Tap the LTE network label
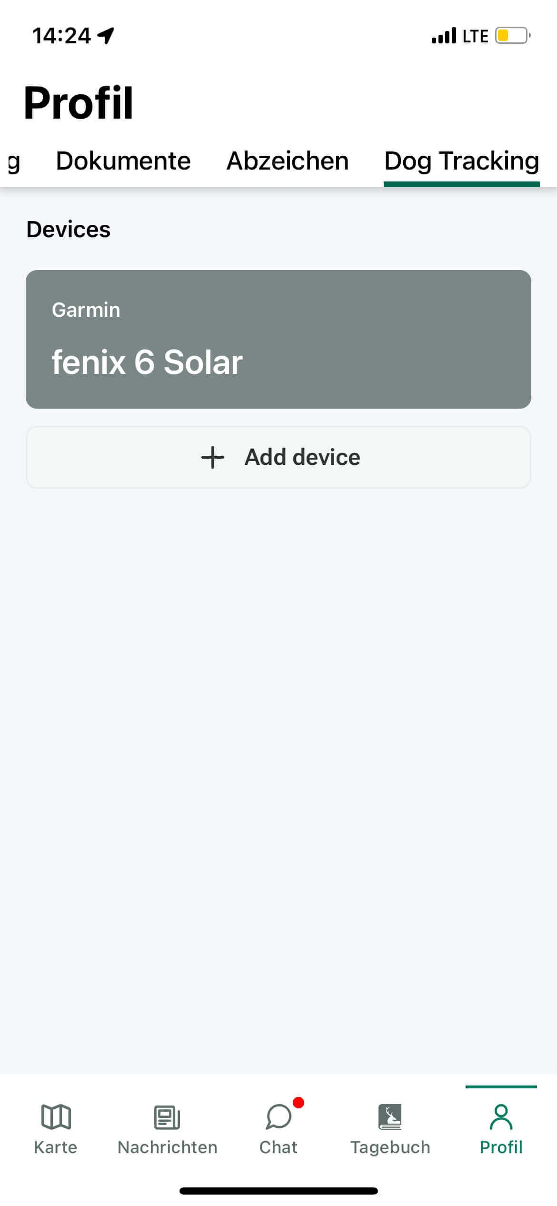 [x=475, y=36]
